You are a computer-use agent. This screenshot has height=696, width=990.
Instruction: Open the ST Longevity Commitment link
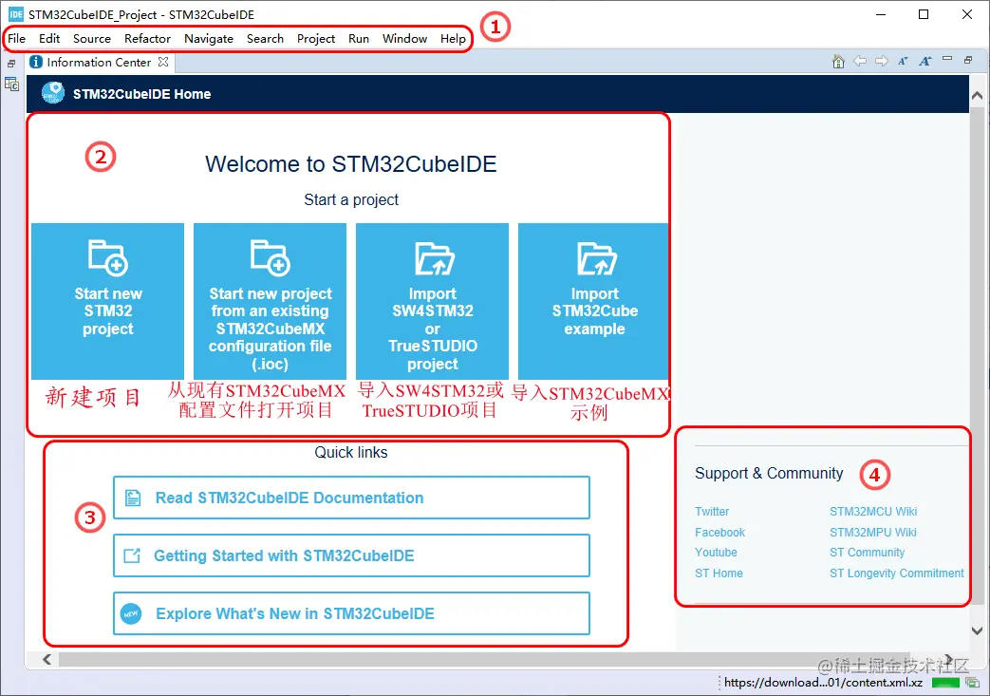tap(897, 573)
